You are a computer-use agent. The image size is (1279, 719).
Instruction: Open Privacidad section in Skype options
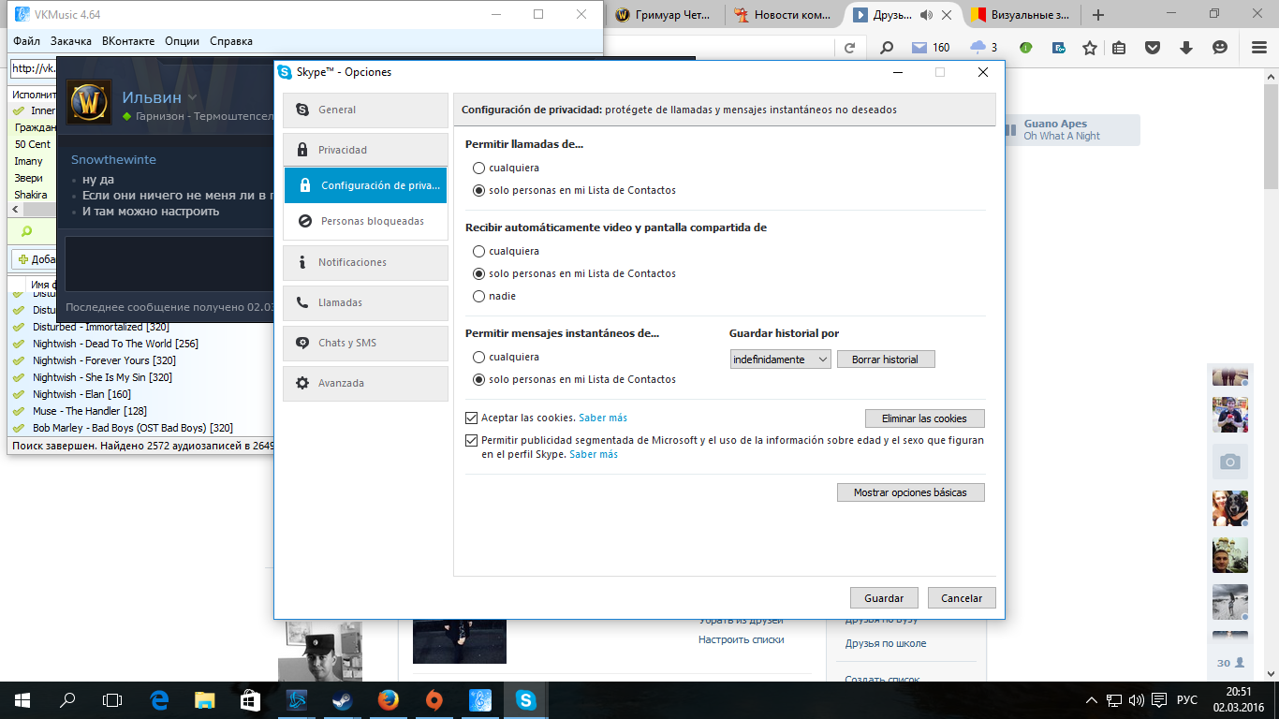point(365,150)
